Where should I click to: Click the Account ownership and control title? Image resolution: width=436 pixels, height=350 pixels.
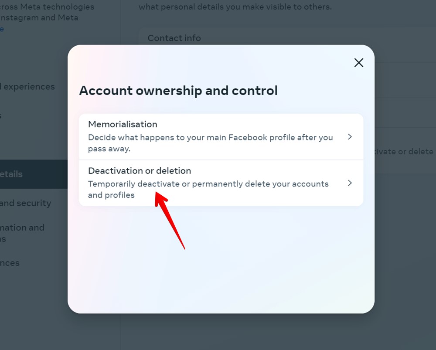178,90
